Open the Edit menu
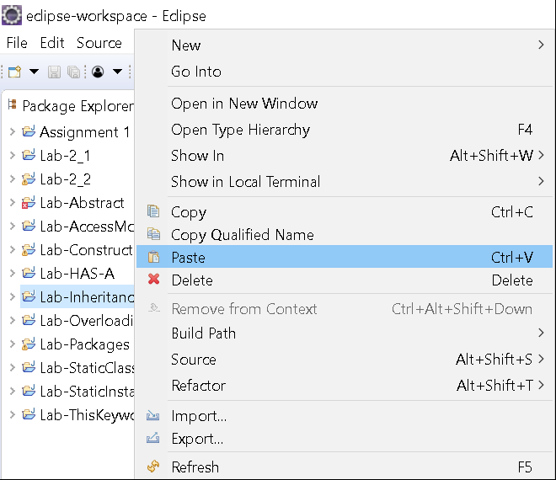This screenshot has height=480, width=556. pyautogui.click(x=52, y=43)
